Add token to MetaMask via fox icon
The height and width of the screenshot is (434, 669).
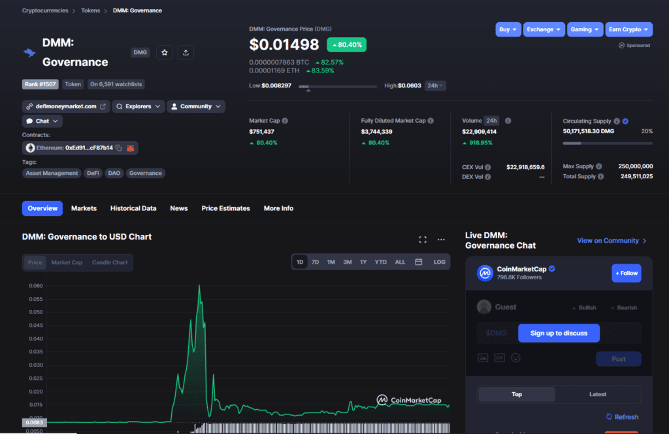pyautogui.click(x=131, y=148)
